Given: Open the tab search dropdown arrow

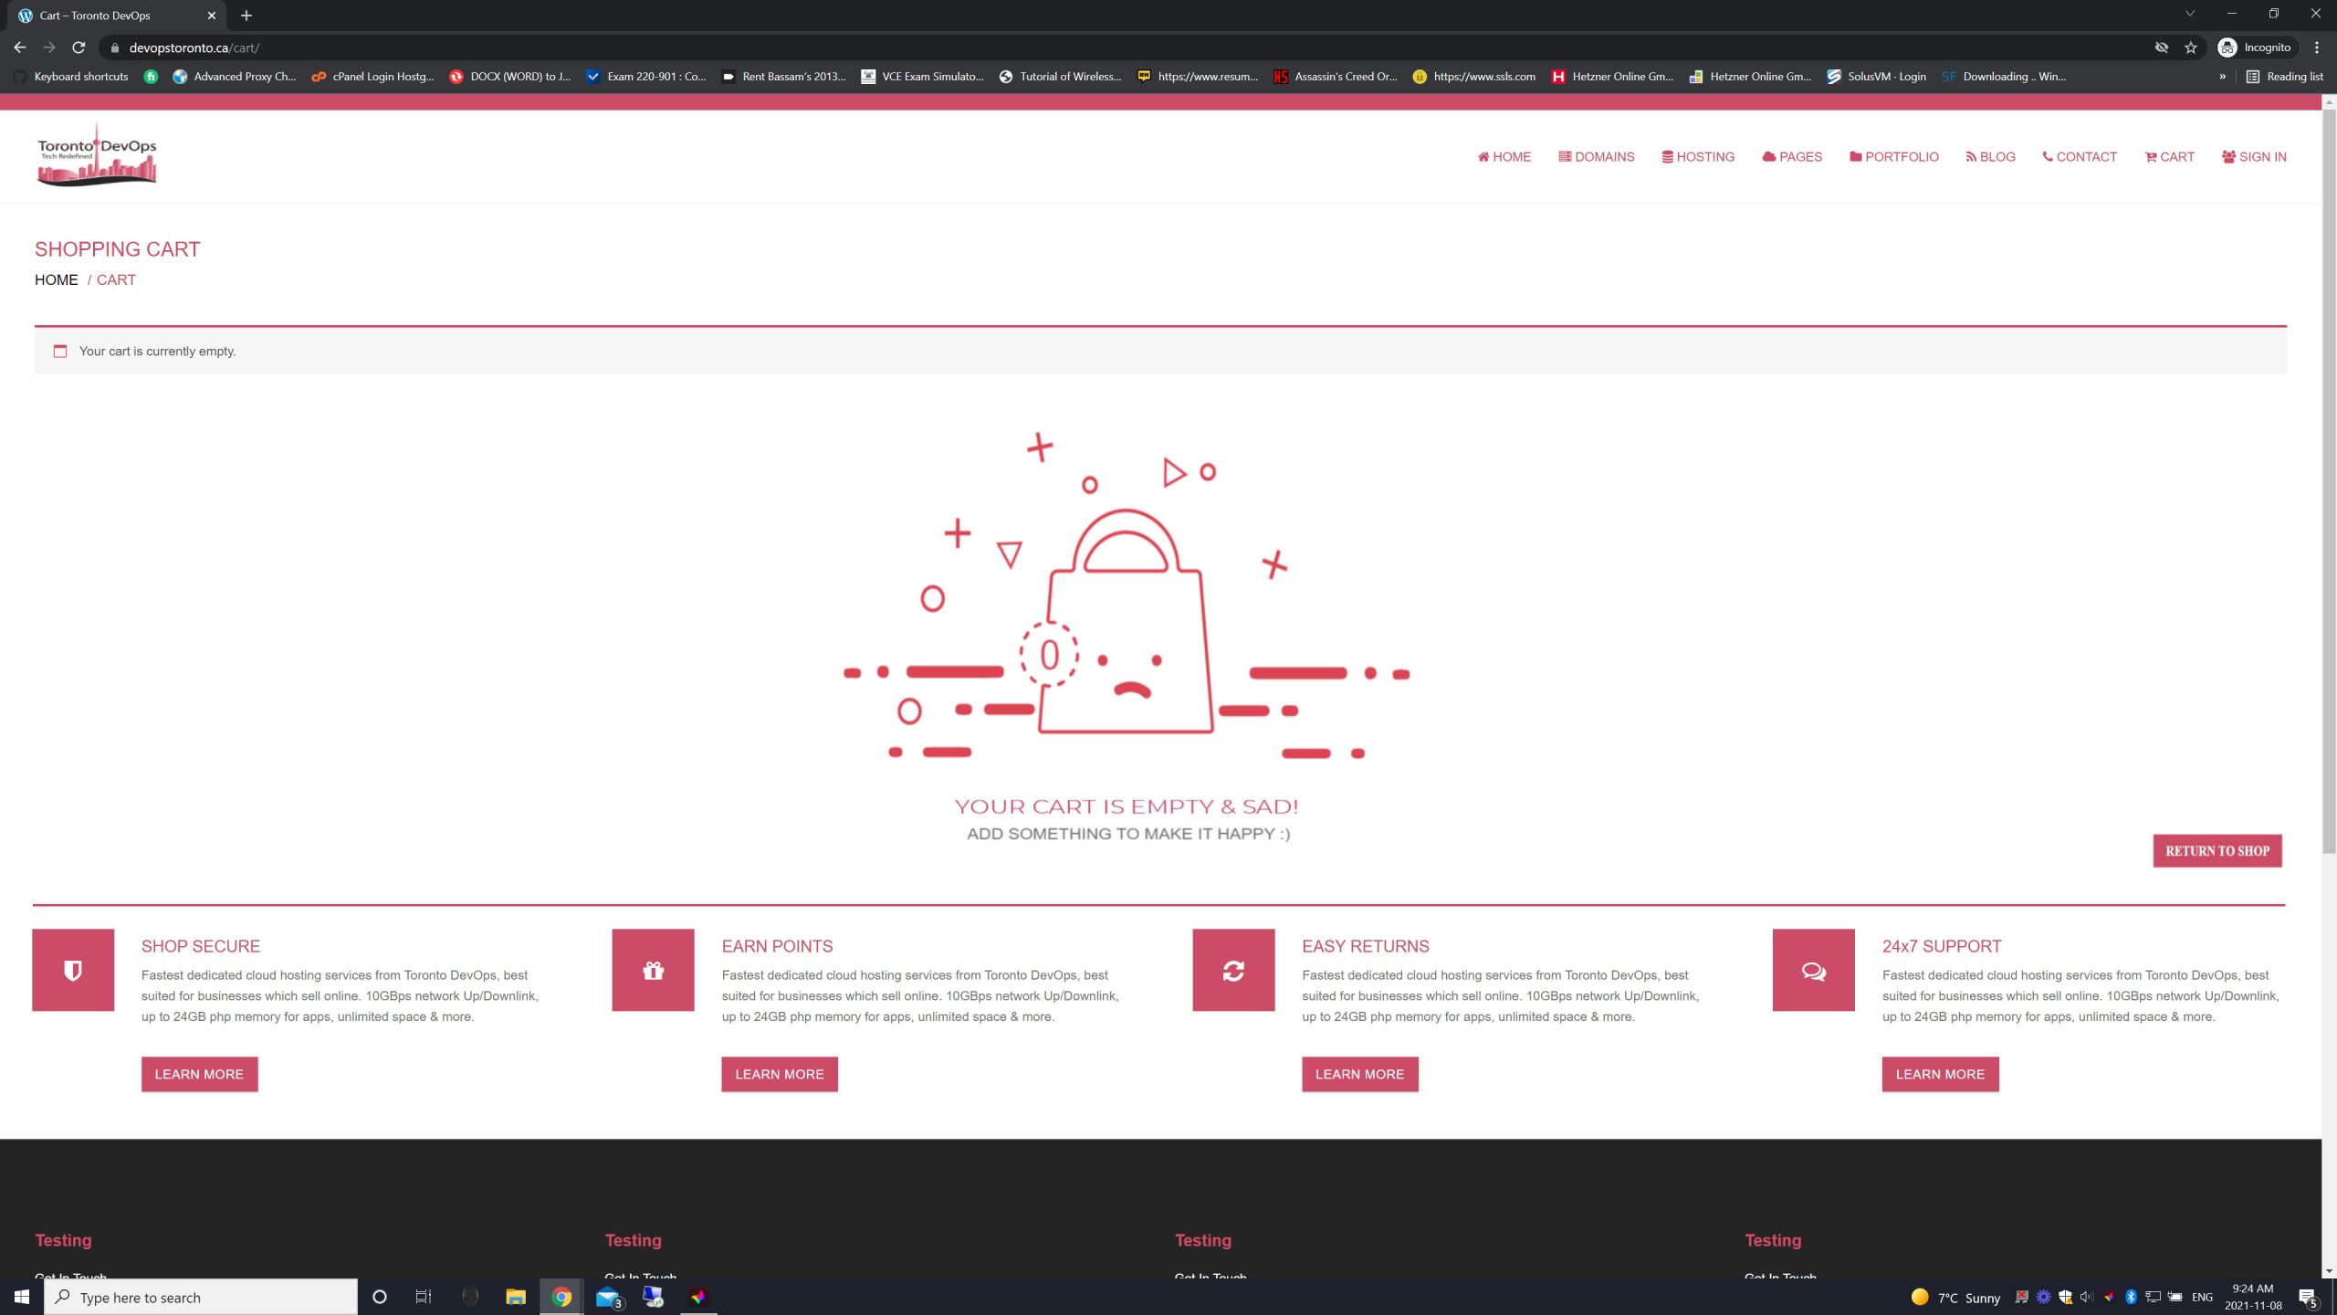Looking at the screenshot, I should 2189,15.
